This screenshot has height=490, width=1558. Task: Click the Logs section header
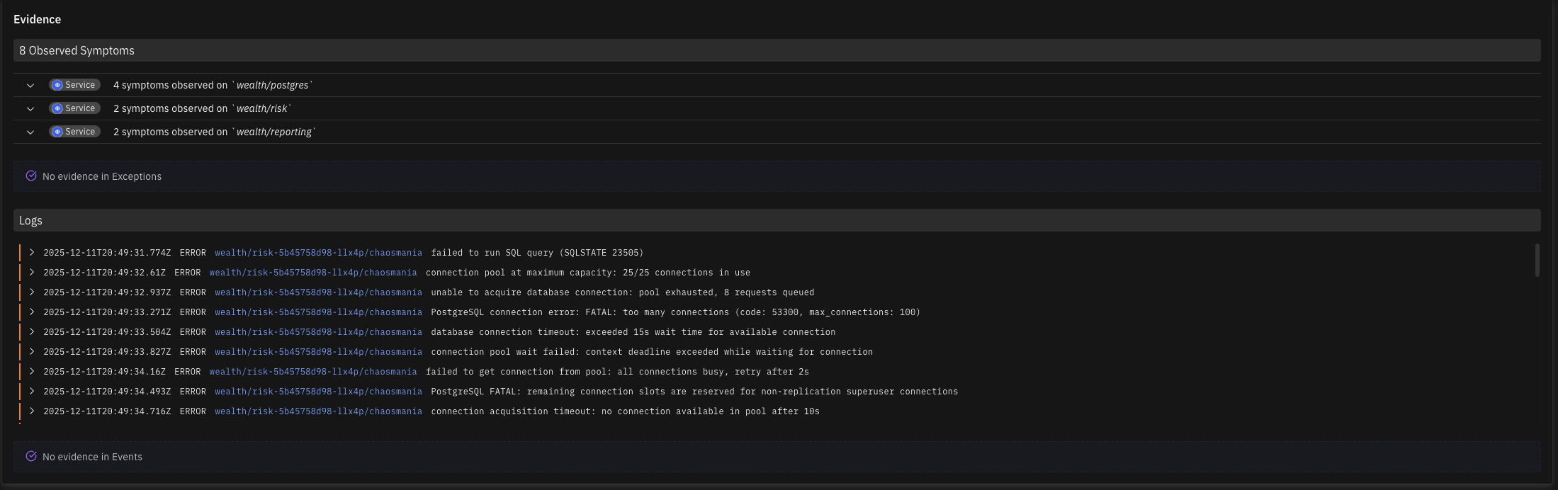pyautogui.click(x=31, y=220)
